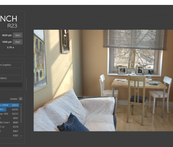This screenshot has height=147, width=173.
Task: Open the Details dropdown arrow in ranking panel
Action: (x=21, y=99)
